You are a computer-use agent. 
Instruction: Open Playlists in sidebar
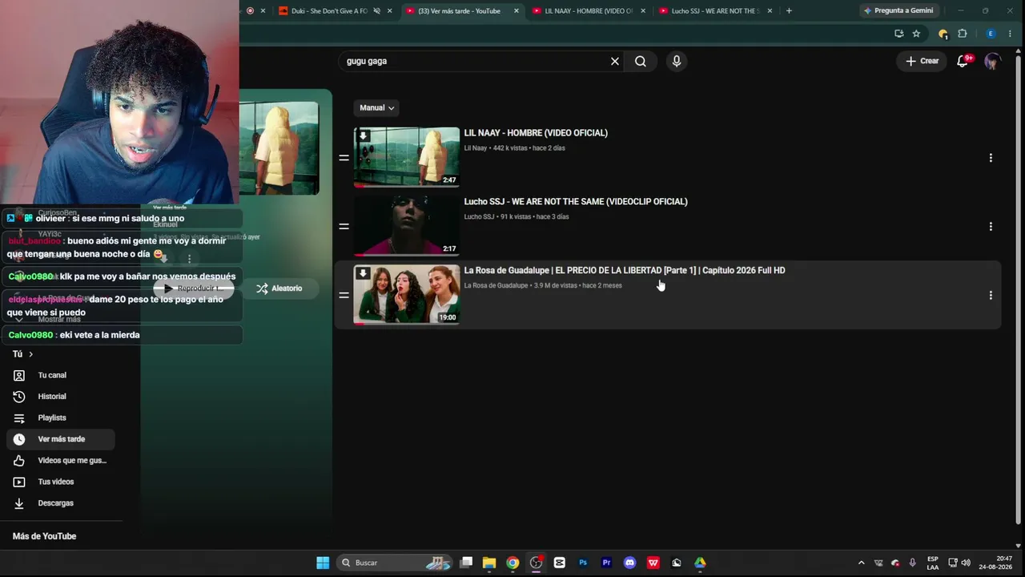coord(61,418)
